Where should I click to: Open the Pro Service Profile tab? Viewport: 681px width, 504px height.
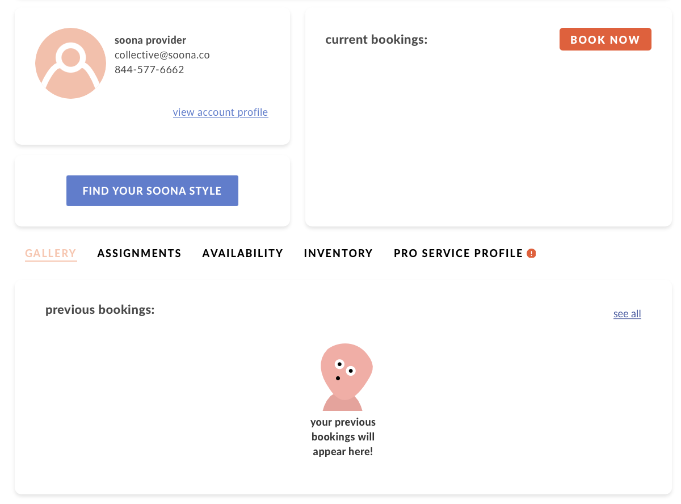tap(458, 253)
